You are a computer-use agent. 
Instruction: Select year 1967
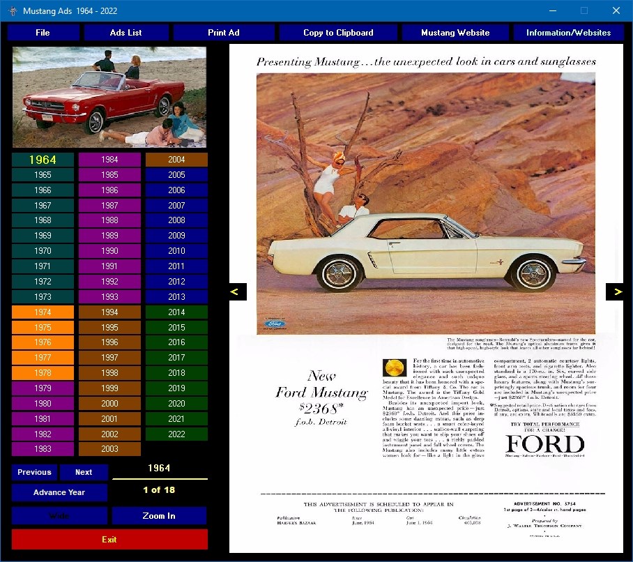pos(43,206)
